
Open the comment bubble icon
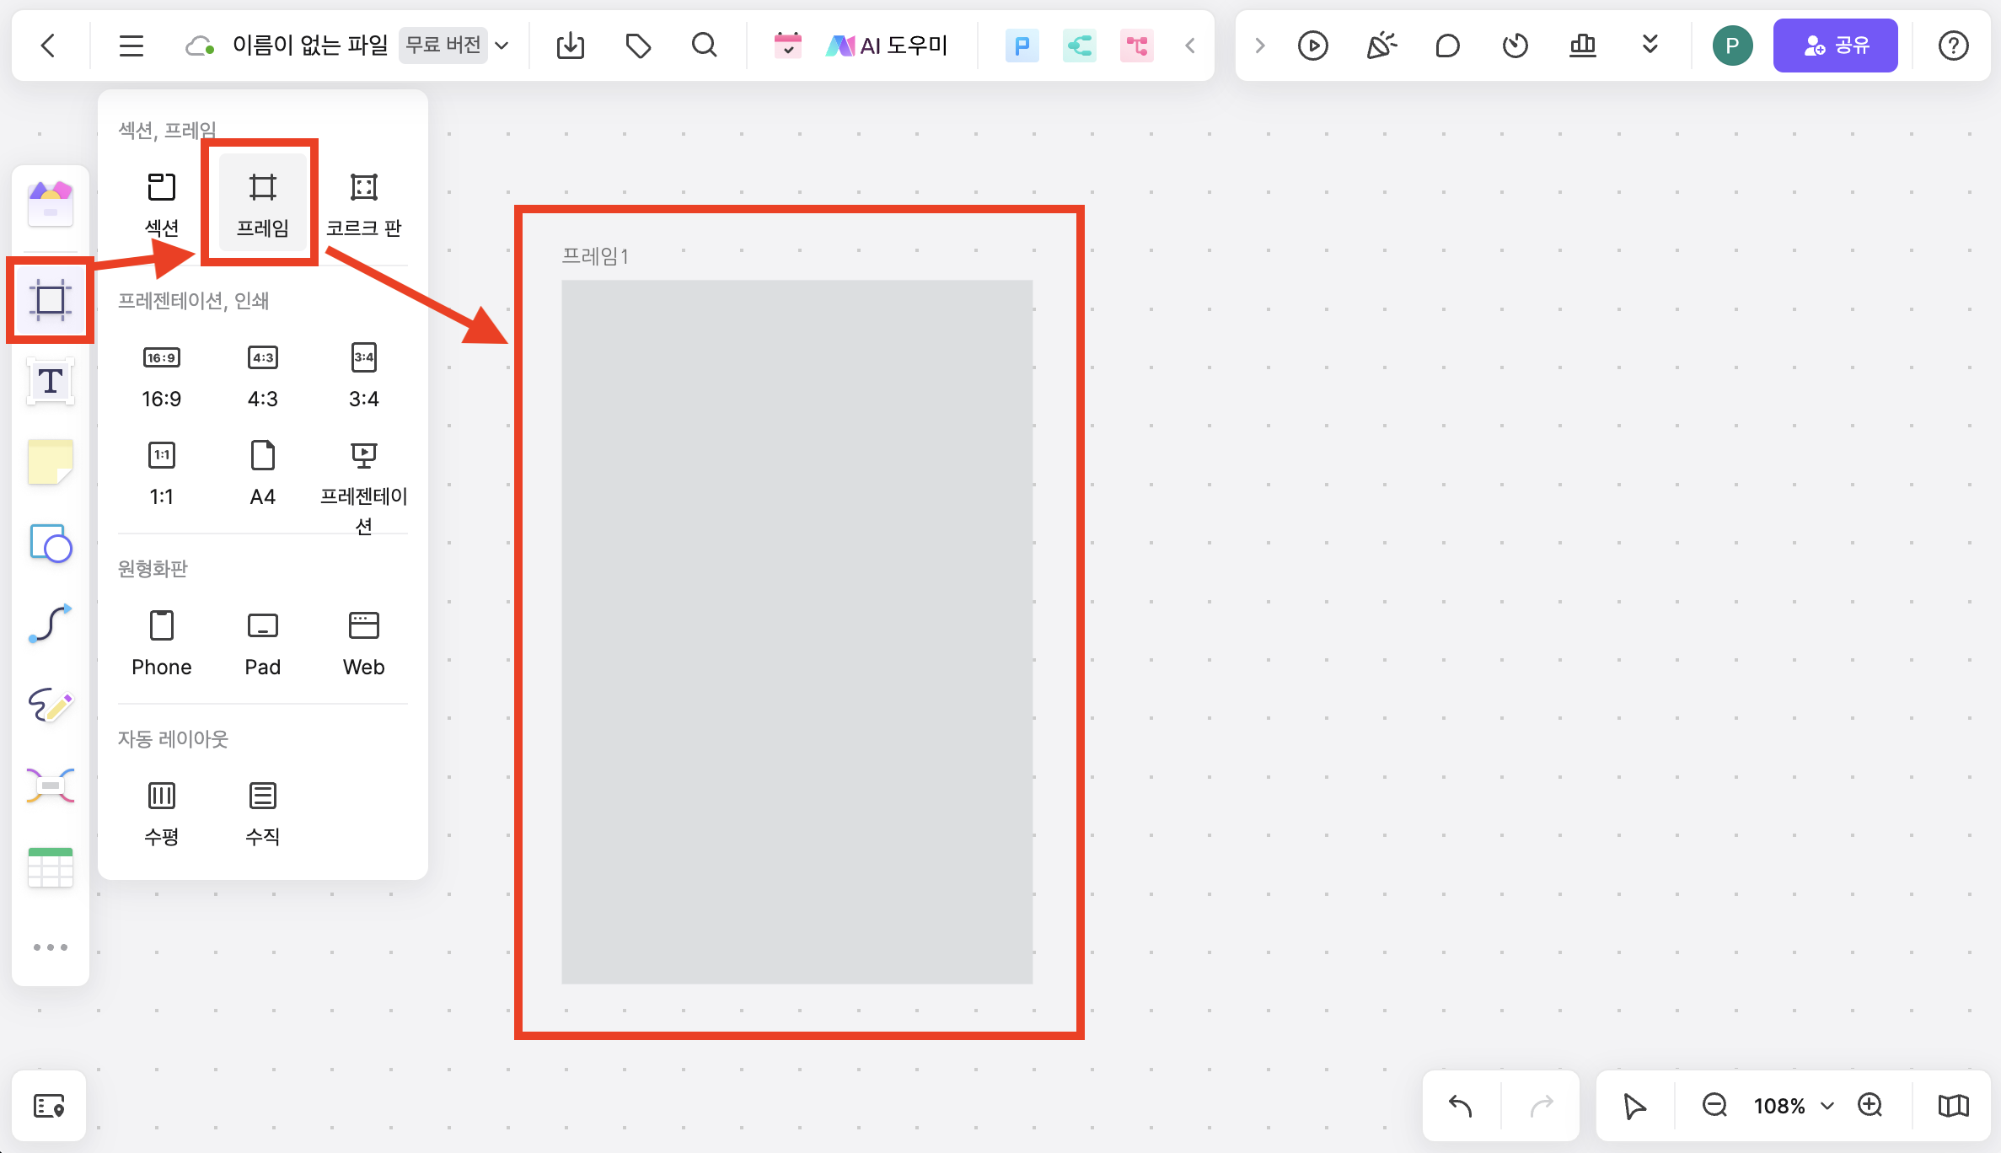1447,46
